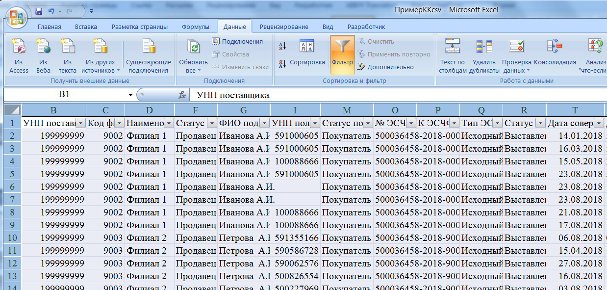Open the filter dropdown on Дата совершения column

tap(599, 123)
